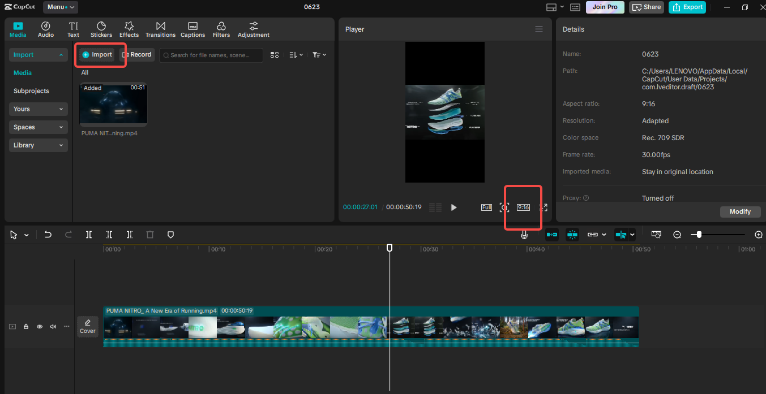Select the Undo icon above the timeline
The image size is (766, 394).
point(48,234)
